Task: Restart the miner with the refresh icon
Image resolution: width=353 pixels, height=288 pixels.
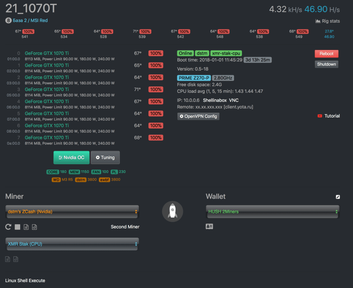Action: pyautogui.click(x=8, y=227)
